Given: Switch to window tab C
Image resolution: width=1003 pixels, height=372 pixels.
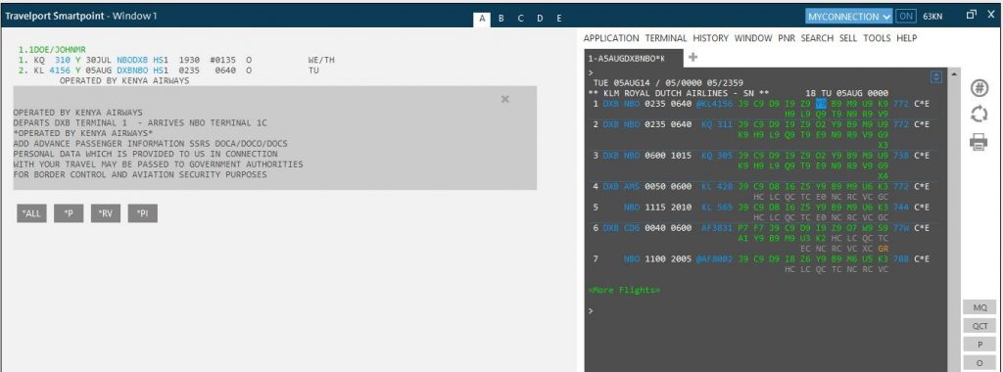Looking at the screenshot, I should pyautogui.click(x=520, y=19).
